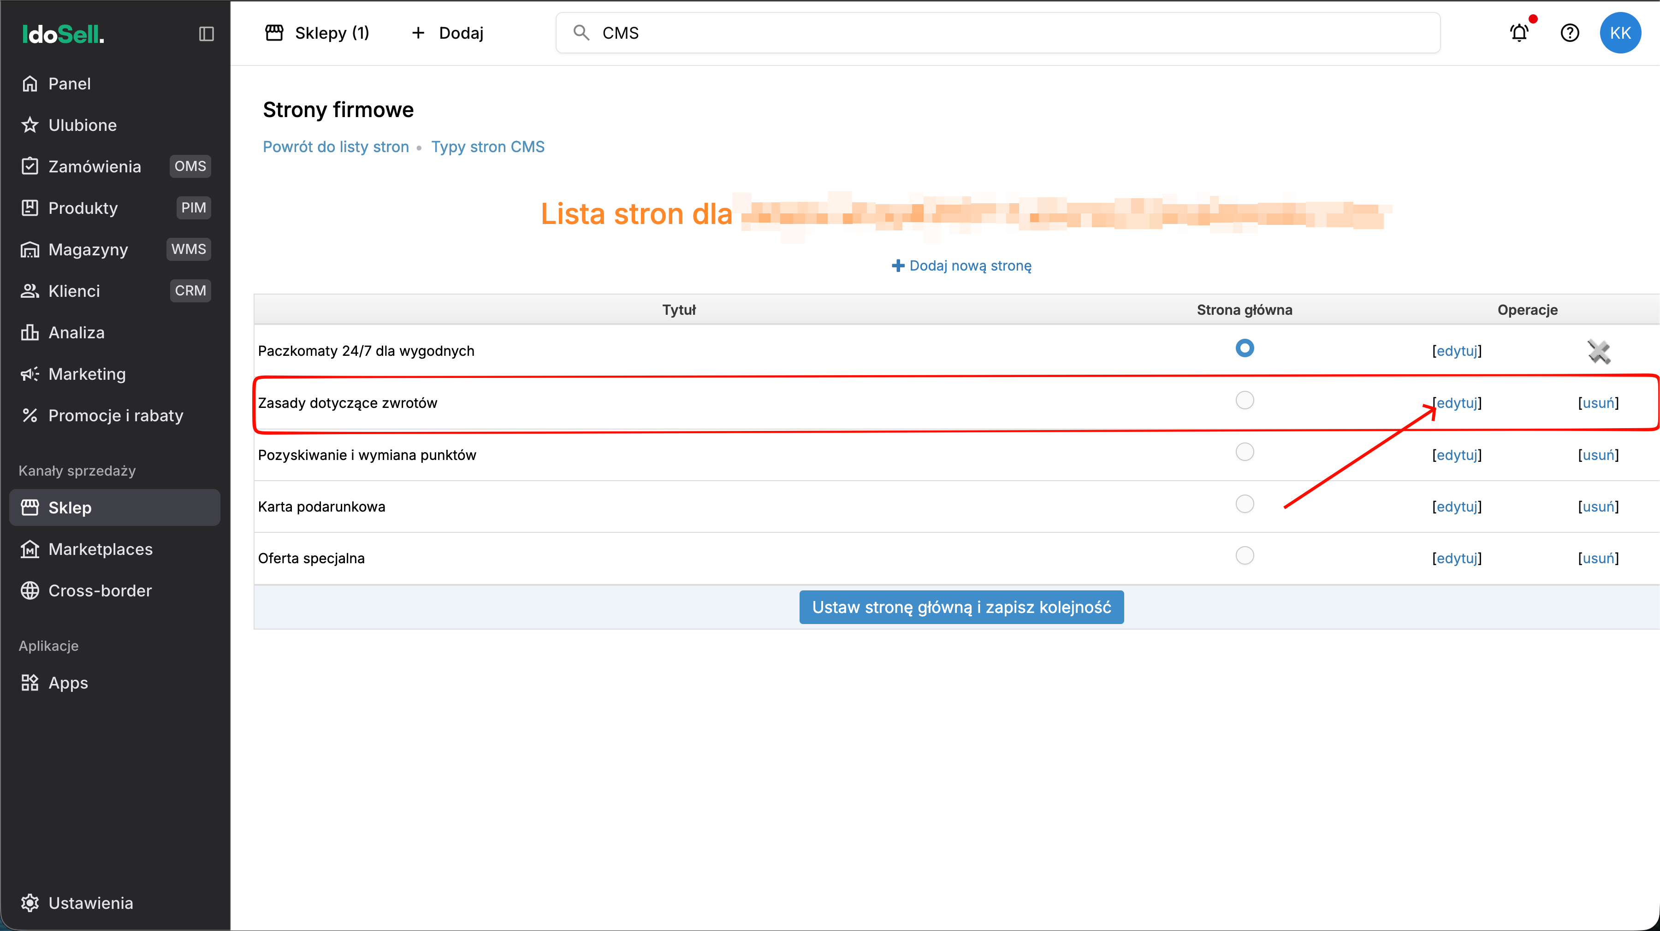
Task: Delete the Zasady dotyczące zwrotów page
Action: pyautogui.click(x=1598, y=403)
